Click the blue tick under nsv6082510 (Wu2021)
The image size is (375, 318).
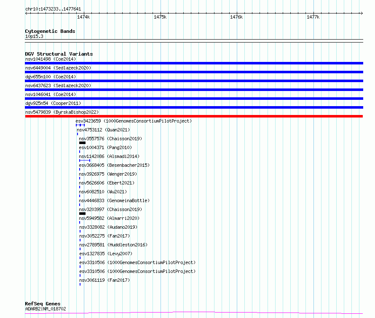point(80,196)
